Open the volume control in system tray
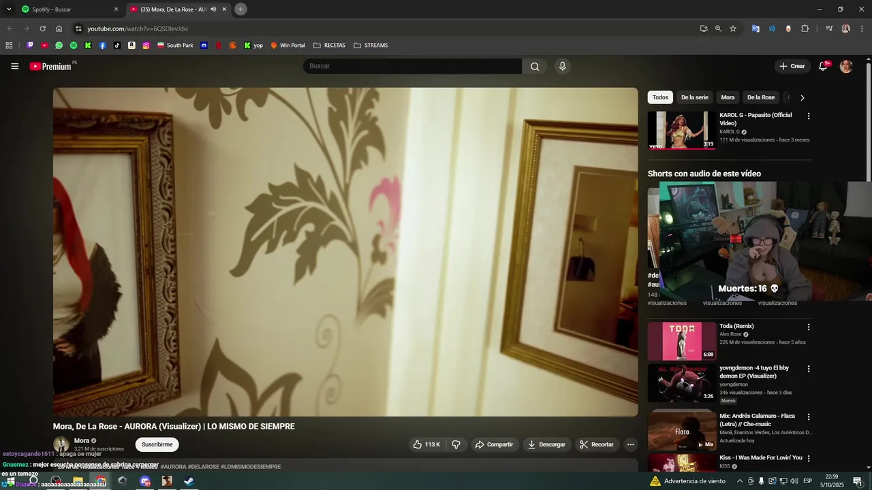Viewport: 872px width, 490px height. click(x=794, y=481)
